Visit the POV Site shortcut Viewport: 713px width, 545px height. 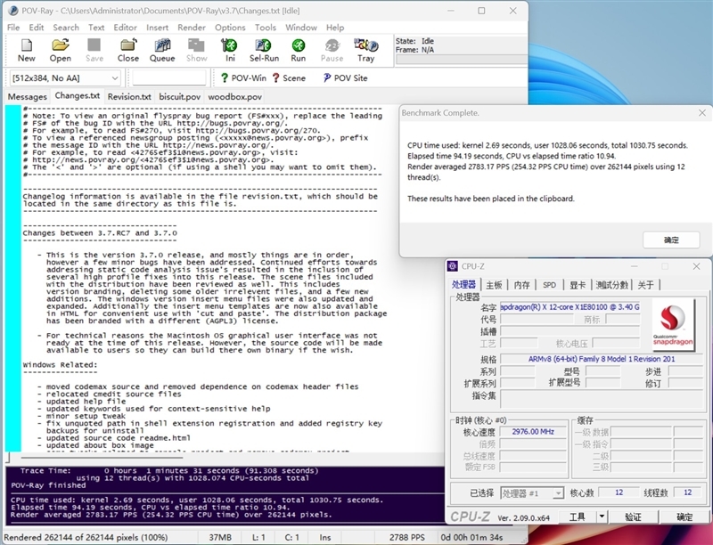click(343, 78)
